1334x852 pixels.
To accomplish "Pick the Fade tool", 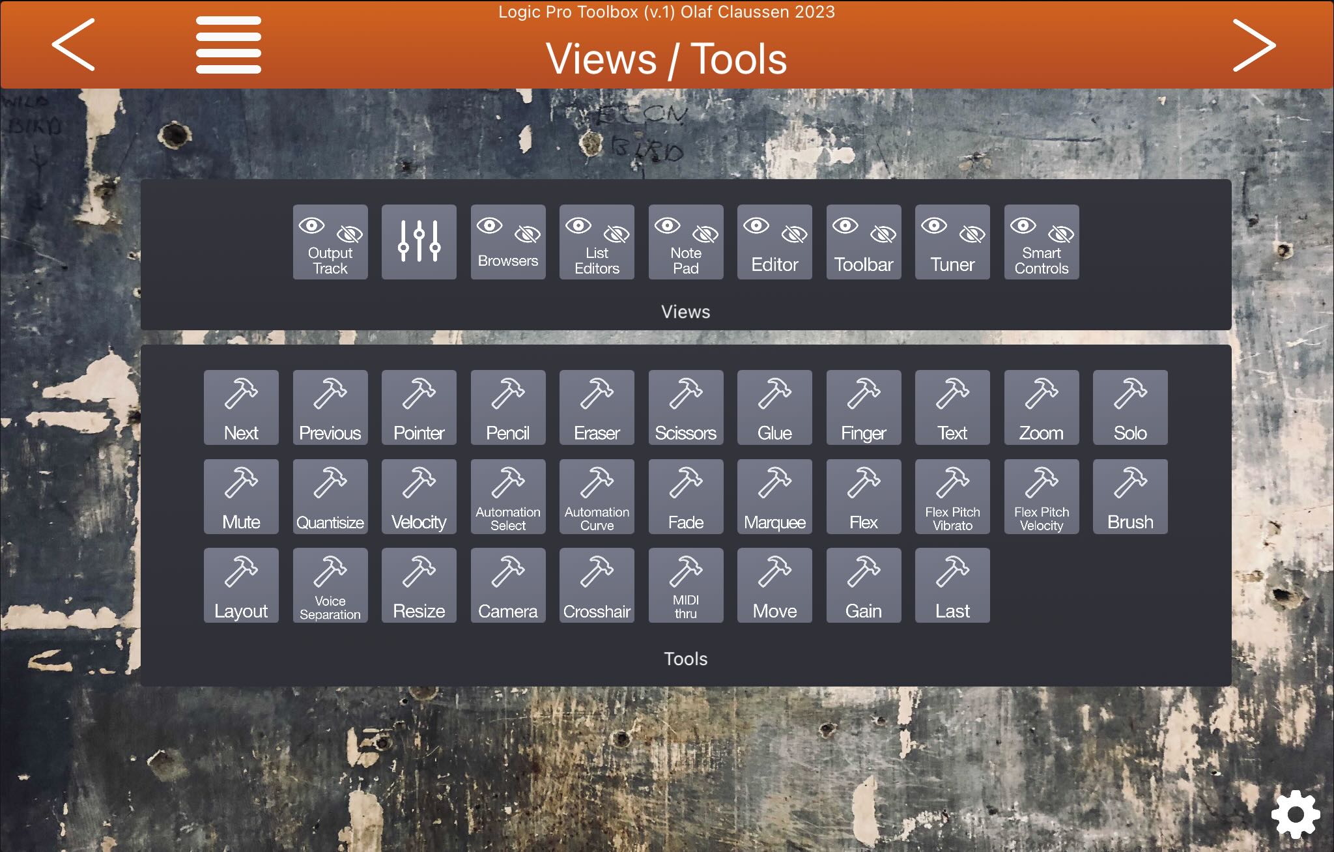I will 686,497.
